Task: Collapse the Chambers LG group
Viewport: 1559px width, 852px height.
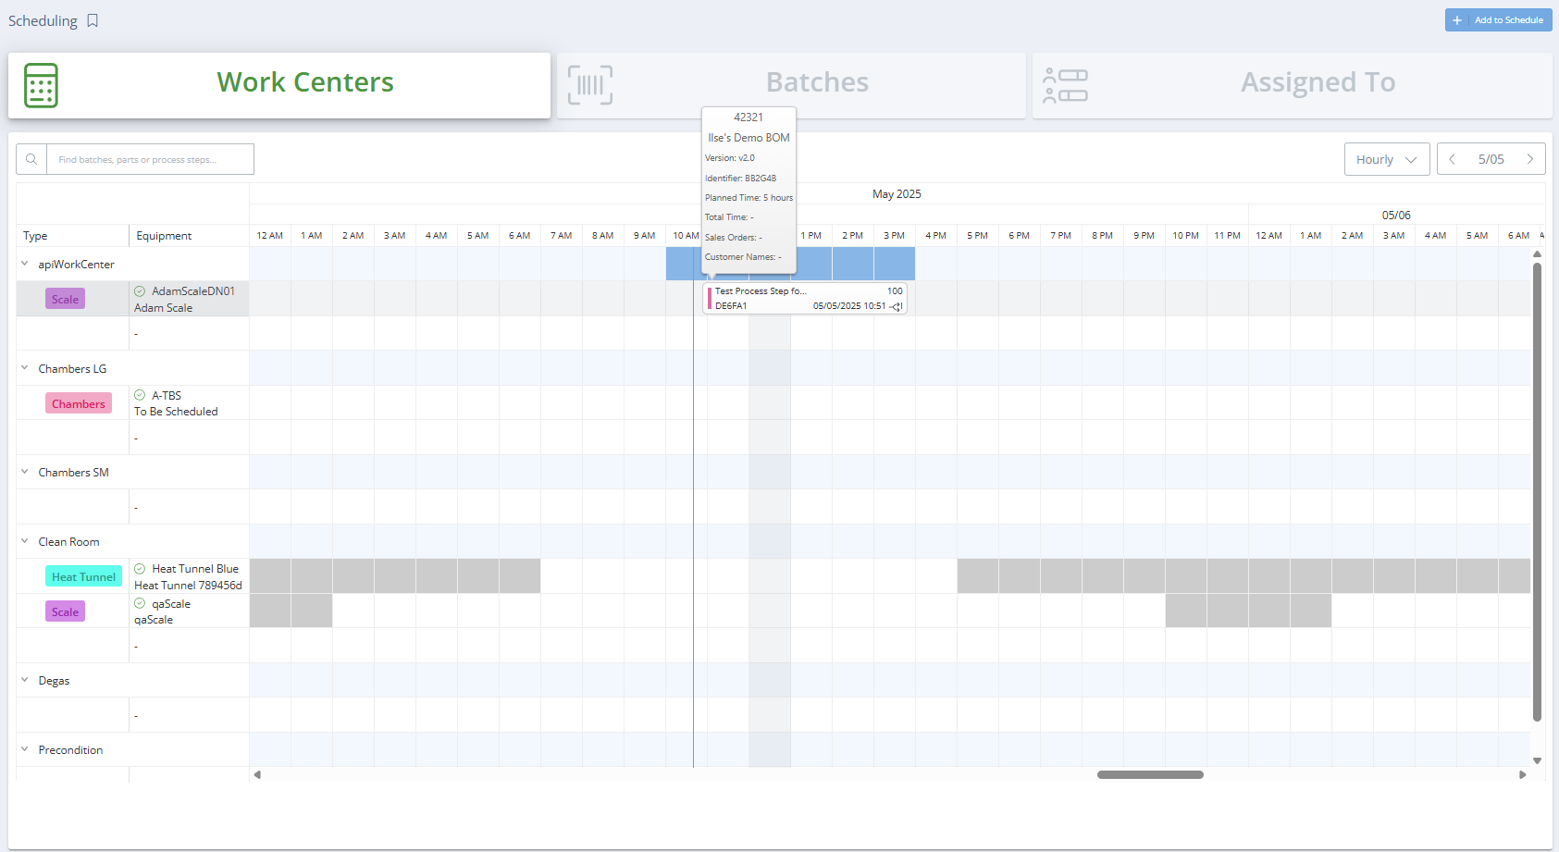Action: point(25,368)
